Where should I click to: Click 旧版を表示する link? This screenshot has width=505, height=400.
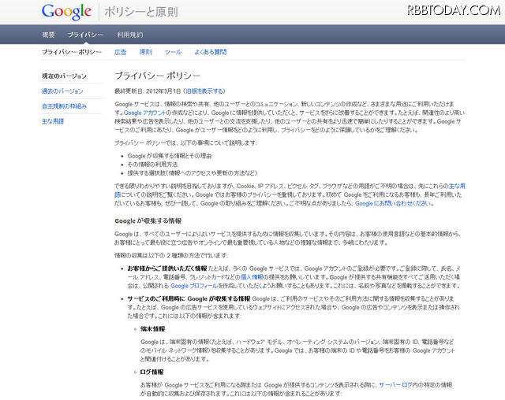204,91
